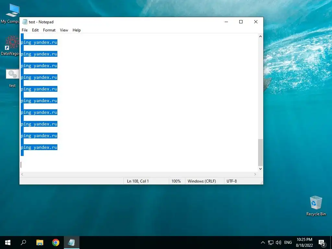332x249 pixels.
Task: Click the Notepad title bar icon
Action: tap(25, 22)
